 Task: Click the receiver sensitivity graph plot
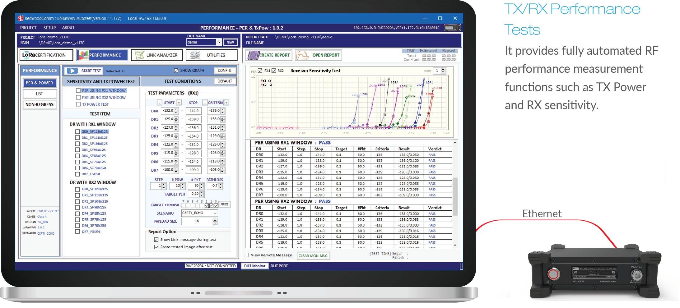pos(352,103)
